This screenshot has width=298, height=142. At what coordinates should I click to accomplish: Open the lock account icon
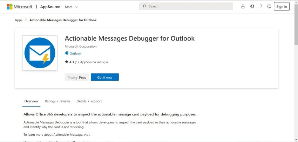(243, 6)
